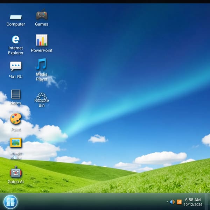The width and height of the screenshot is (210, 210).
Task: Launch Paint palette icon
Action: point(16,119)
